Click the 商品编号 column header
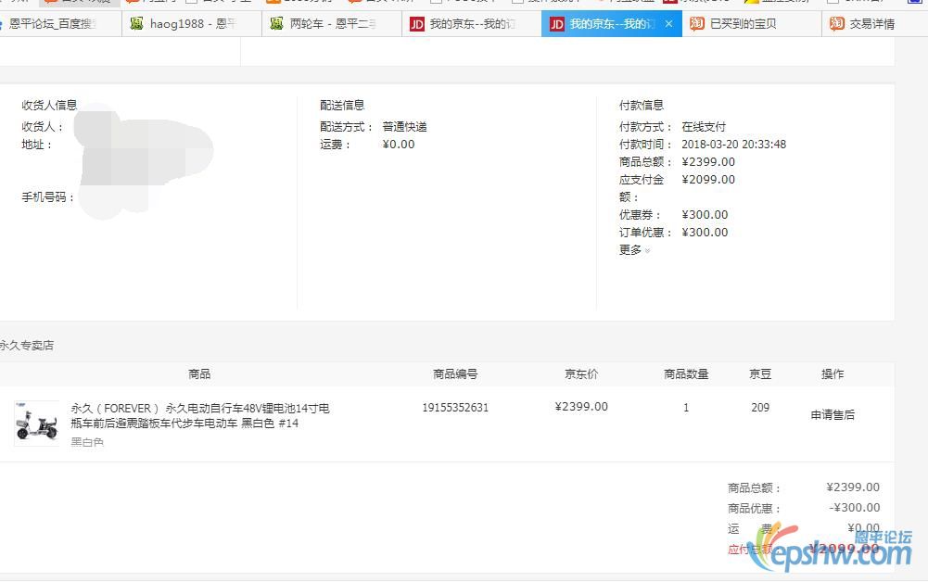Screen dimensions: 928x582 tap(455, 373)
